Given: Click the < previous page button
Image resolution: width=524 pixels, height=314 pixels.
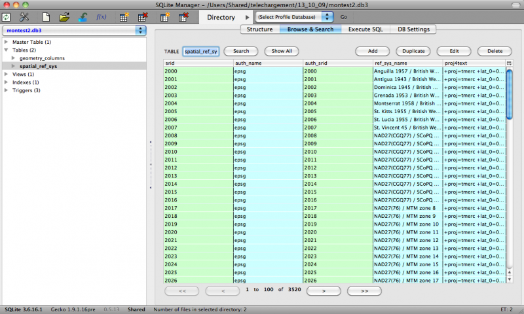Looking at the screenshot, I should click(x=223, y=291).
